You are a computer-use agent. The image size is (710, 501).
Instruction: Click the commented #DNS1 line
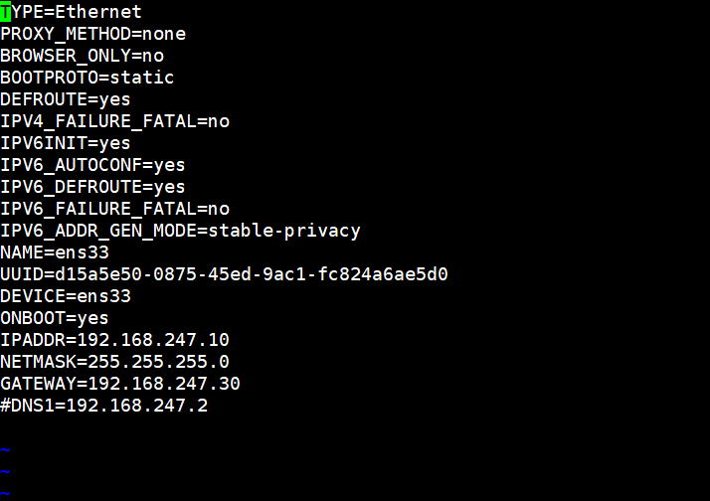(103, 406)
